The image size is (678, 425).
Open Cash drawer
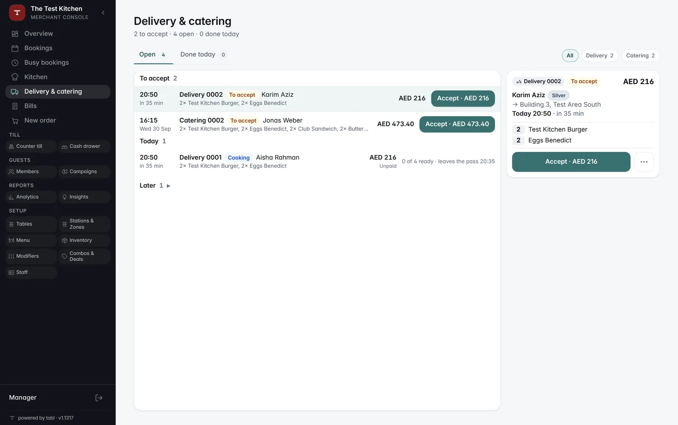click(85, 146)
